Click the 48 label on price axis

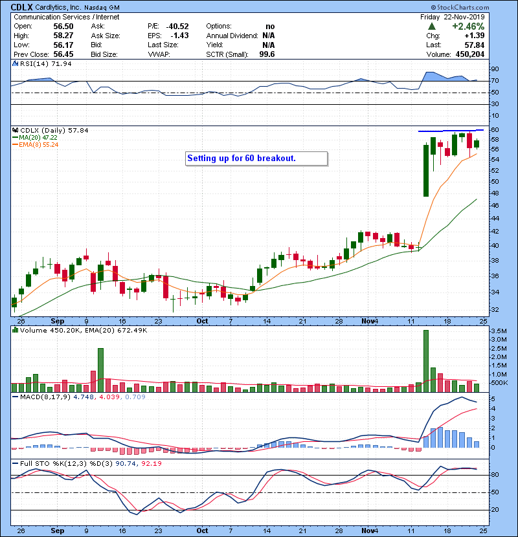(x=495, y=193)
